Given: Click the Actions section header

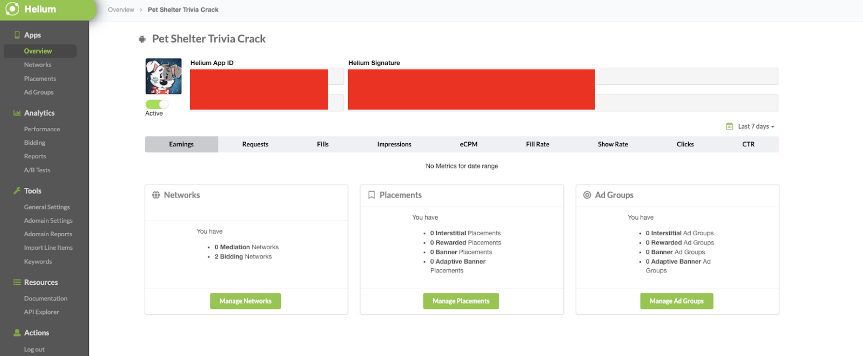Looking at the screenshot, I should pyautogui.click(x=37, y=333).
